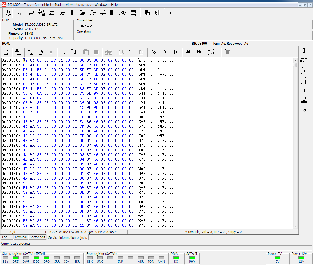This screenshot has width=313, height=265.
Task: Switch to the Sector edit tab
Action: pos(37,237)
